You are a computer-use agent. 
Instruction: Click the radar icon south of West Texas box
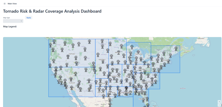(104, 96)
